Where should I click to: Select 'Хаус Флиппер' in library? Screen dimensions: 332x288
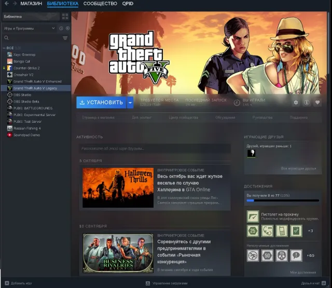[x=24, y=54]
